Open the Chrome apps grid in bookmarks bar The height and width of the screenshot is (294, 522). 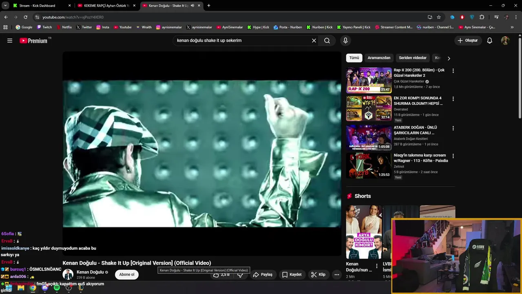click(5, 27)
